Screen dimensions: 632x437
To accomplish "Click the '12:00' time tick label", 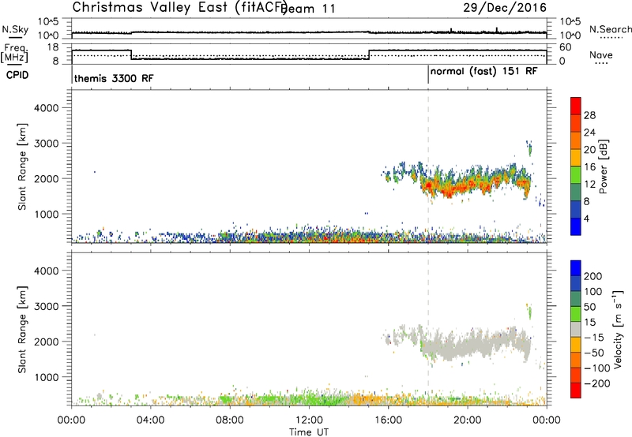I will click(309, 420).
